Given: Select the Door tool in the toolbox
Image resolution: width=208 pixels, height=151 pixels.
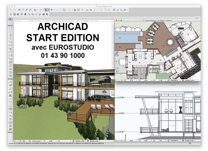Looking at the screenshot, I should [10, 32].
